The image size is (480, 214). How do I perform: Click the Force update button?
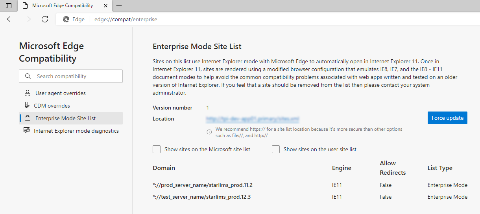[x=447, y=118]
